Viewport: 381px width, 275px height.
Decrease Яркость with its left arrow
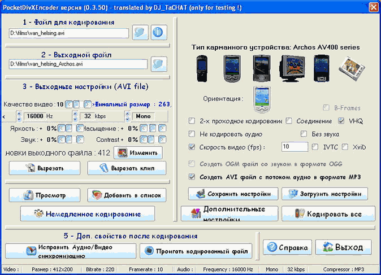pyautogui.click(x=62, y=128)
